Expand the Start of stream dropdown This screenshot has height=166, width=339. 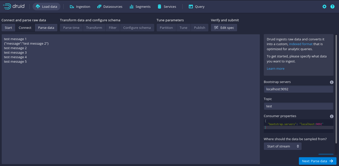283,146
